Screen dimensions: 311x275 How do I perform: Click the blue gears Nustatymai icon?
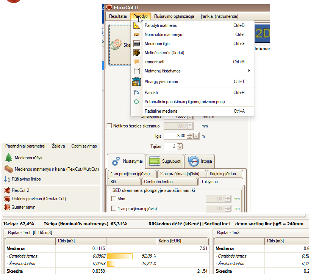[116, 161]
